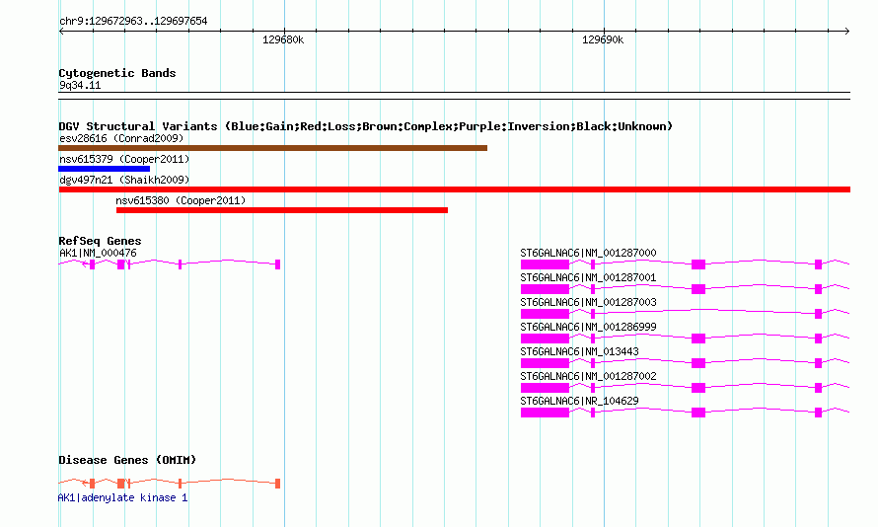The image size is (878, 527).
Task: Open the dgv497n21 (Shaikh2009) variant label
Action: coord(124,180)
